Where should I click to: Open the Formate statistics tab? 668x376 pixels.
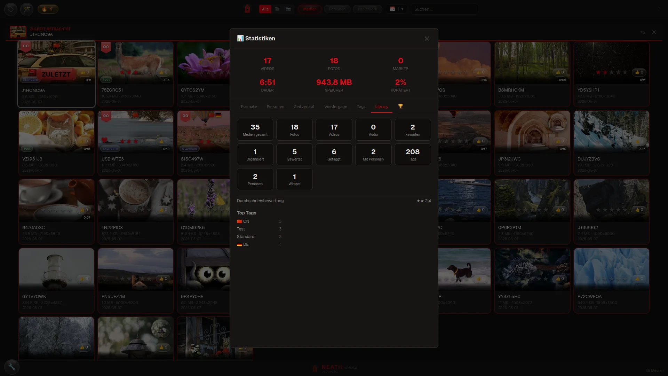(x=249, y=107)
